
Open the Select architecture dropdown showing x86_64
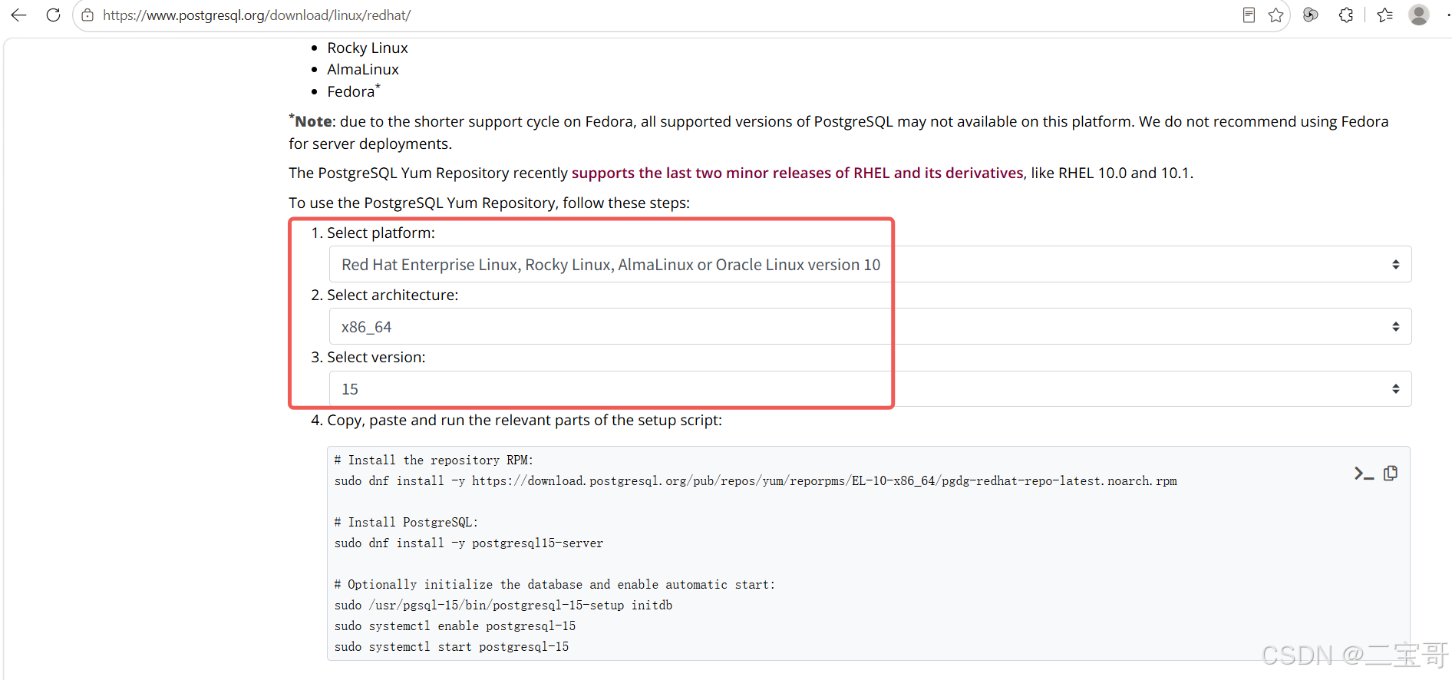870,326
